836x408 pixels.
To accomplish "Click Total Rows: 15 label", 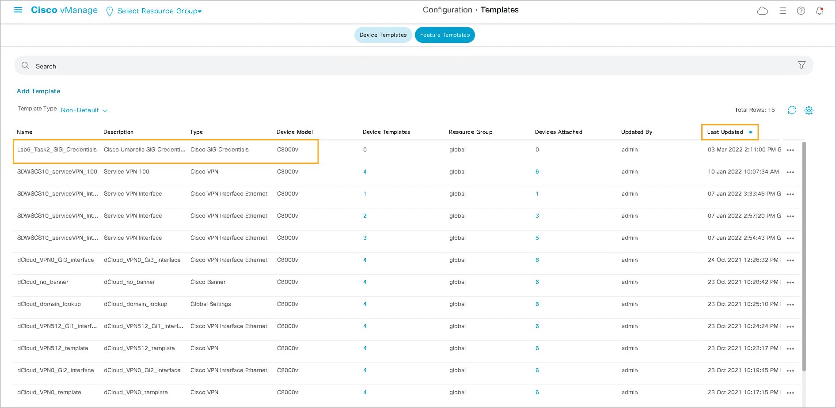I will (x=755, y=110).
